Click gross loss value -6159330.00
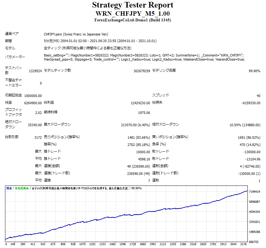The image size is (266, 248). click(x=251, y=103)
